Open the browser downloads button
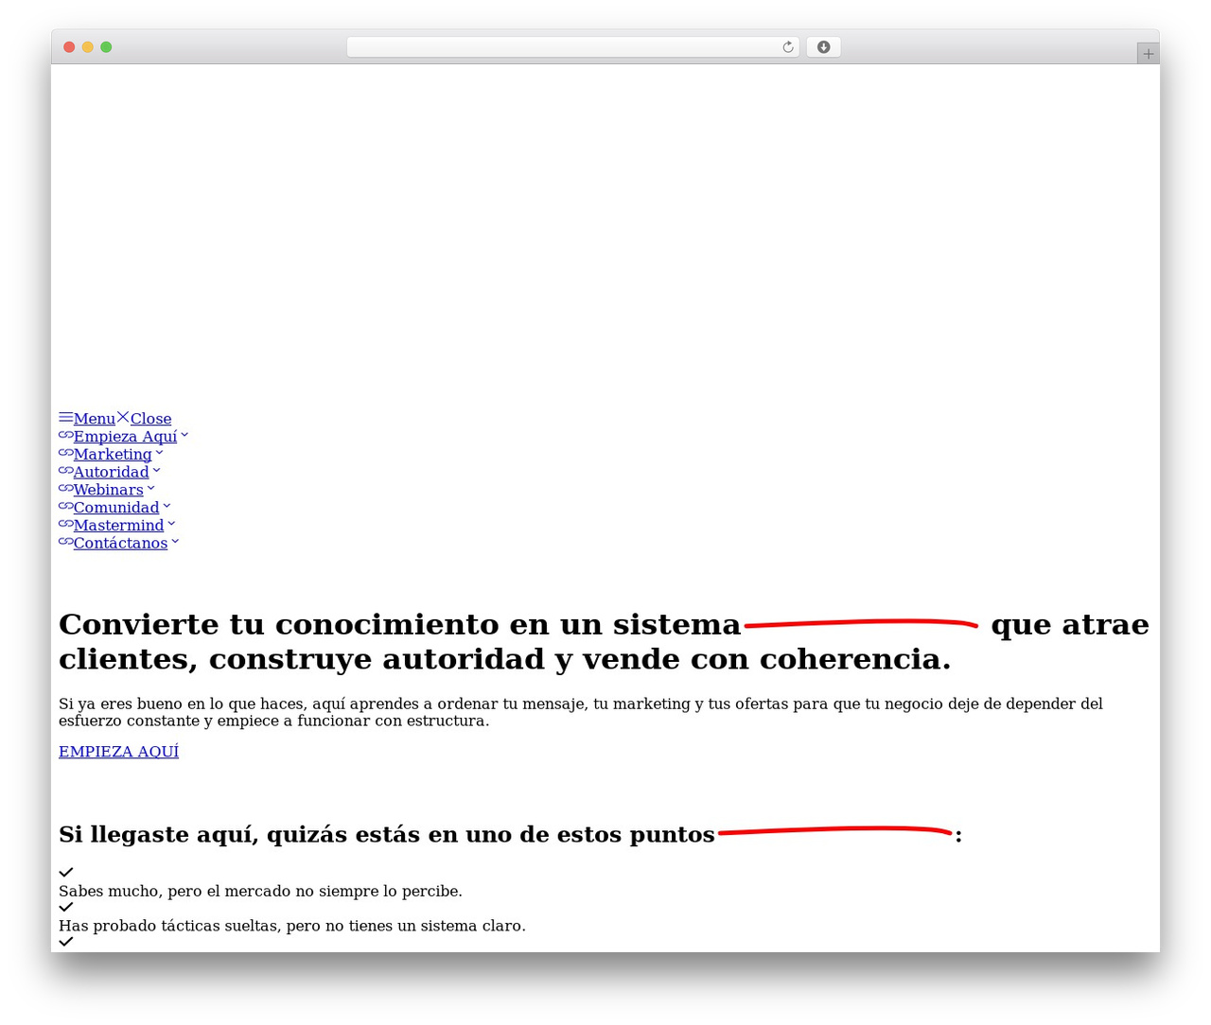This screenshot has width=1211, height=1025. pos(823,47)
